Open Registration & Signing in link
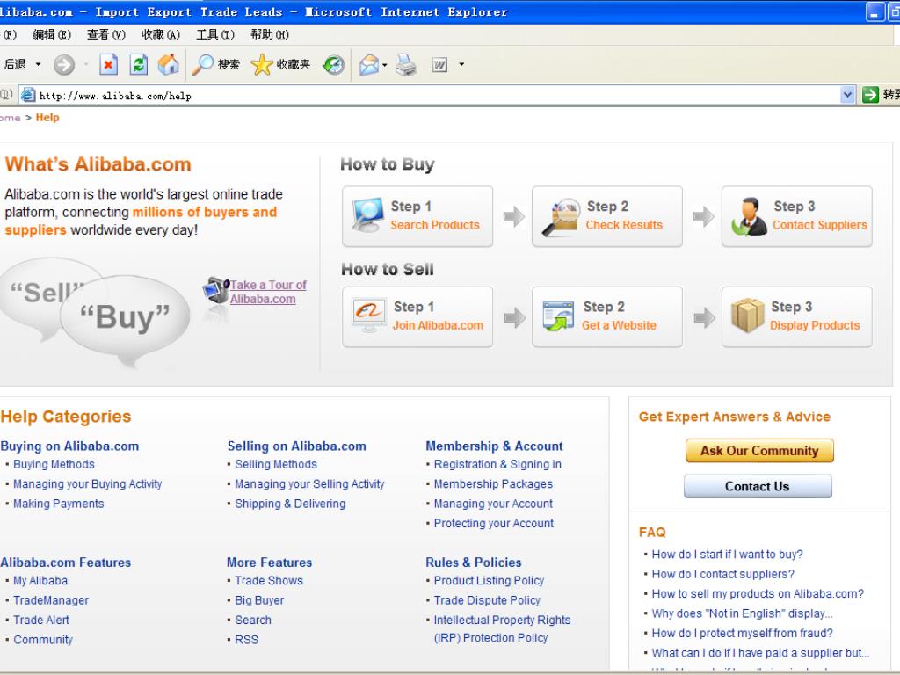The image size is (900, 675). [497, 464]
